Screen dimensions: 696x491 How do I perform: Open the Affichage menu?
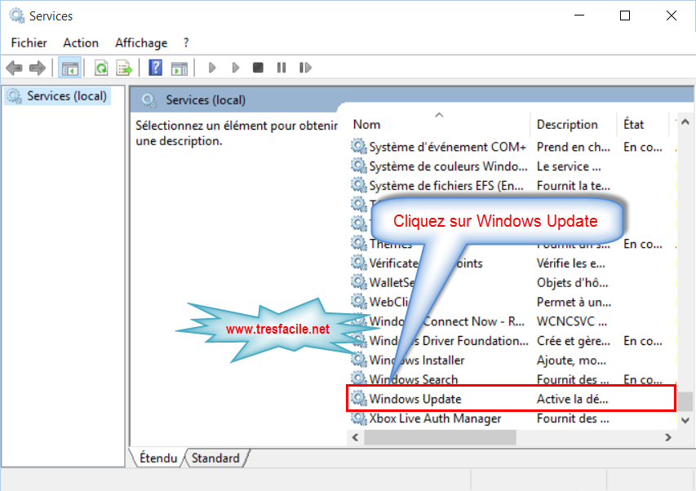[141, 42]
